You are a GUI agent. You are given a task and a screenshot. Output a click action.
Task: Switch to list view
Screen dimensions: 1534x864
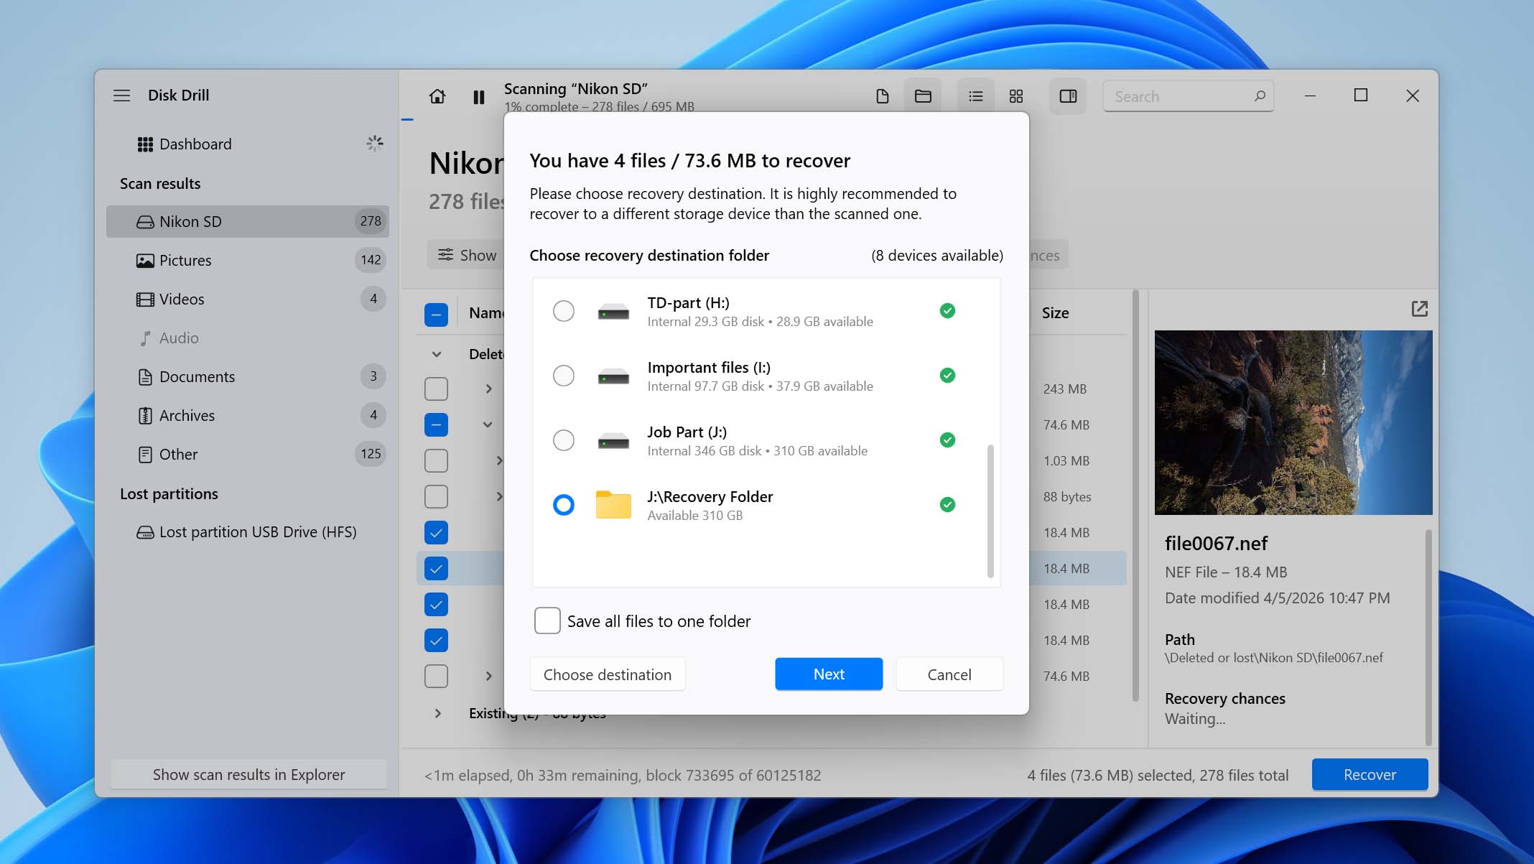coord(975,96)
